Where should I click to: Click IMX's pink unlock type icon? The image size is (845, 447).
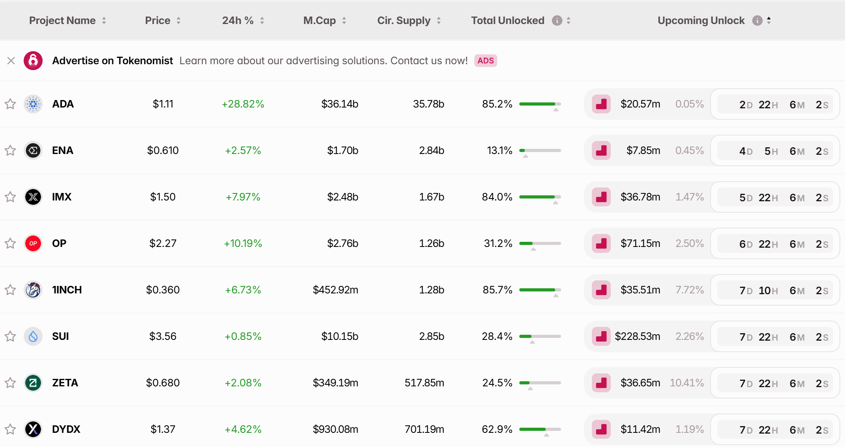pos(601,197)
